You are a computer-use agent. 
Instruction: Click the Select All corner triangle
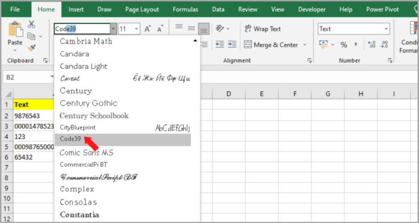(x=8, y=94)
